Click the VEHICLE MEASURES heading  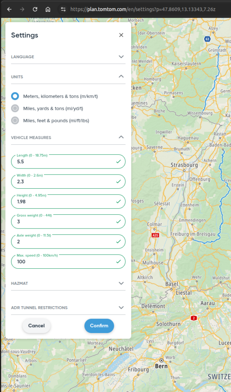coord(31,137)
